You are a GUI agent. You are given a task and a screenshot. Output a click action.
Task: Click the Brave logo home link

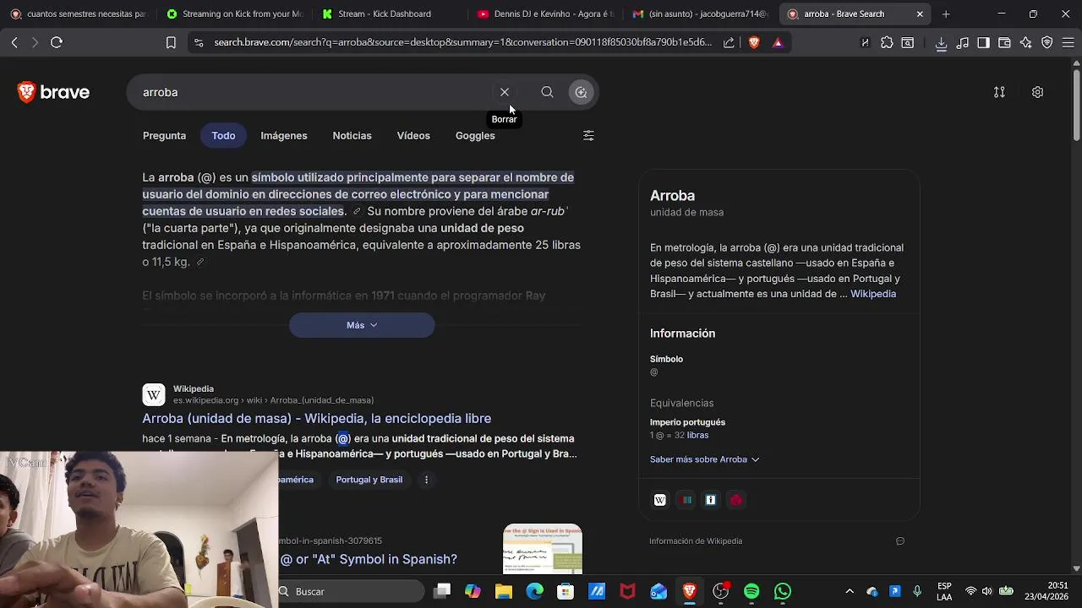coord(53,92)
